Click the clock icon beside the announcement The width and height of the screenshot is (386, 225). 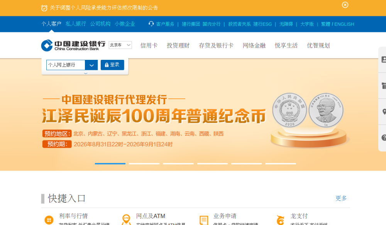(44, 8)
